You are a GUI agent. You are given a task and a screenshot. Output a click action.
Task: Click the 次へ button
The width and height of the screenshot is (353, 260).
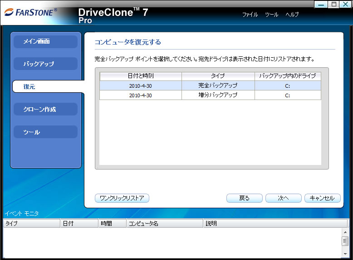click(284, 198)
